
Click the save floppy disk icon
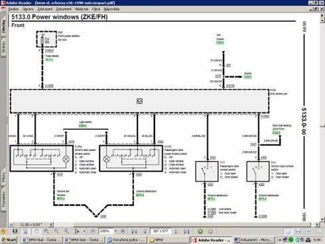15,231
